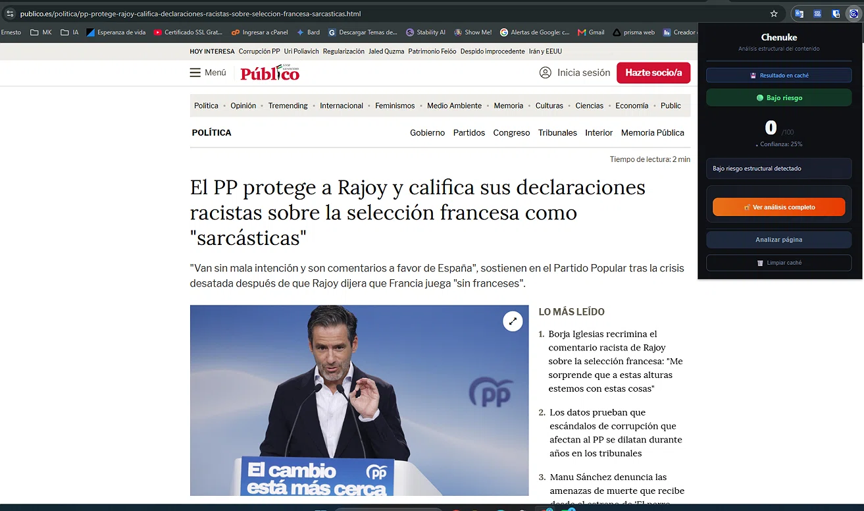
Task: Open the Memoria Pública subsection
Action: click(653, 132)
